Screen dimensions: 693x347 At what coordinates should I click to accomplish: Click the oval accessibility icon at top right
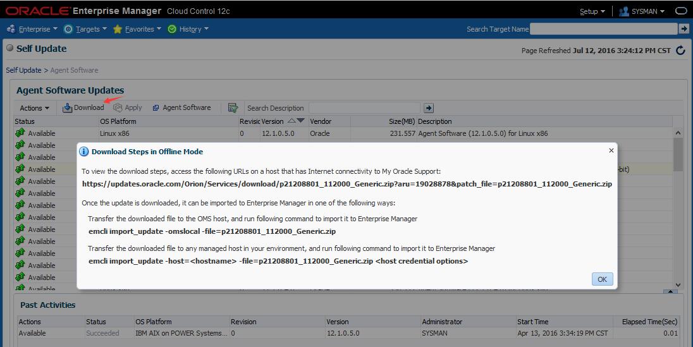(x=681, y=11)
